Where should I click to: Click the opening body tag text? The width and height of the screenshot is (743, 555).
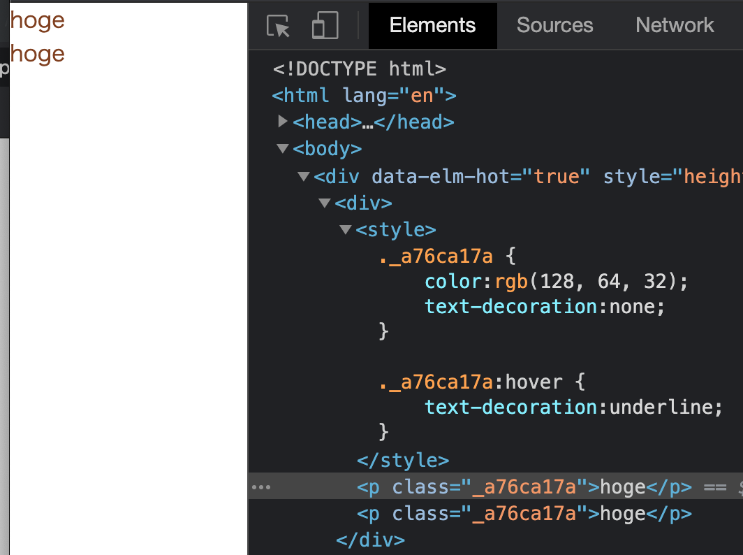tap(327, 148)
